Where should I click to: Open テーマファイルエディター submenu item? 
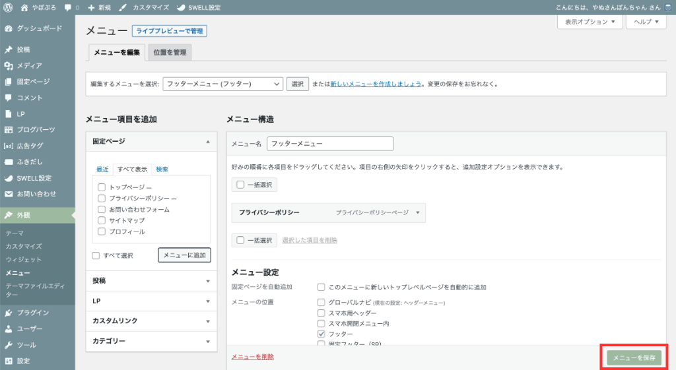[x=36, y=290]
